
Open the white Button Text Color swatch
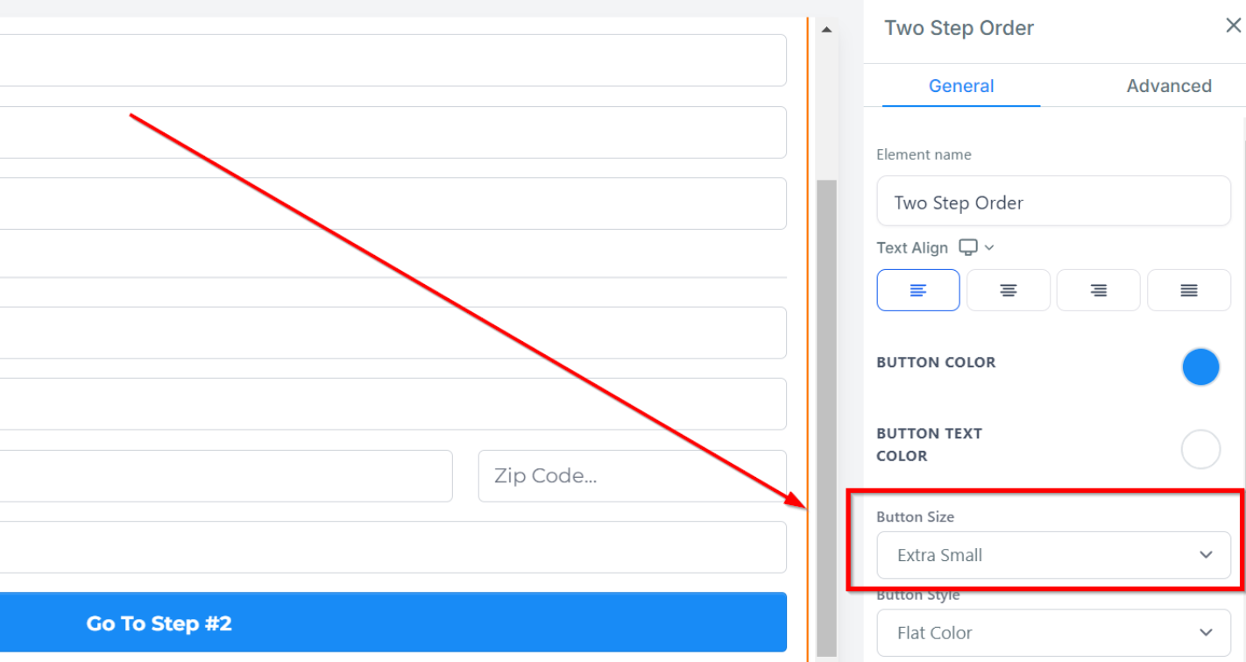click(x=1200, y=450)
